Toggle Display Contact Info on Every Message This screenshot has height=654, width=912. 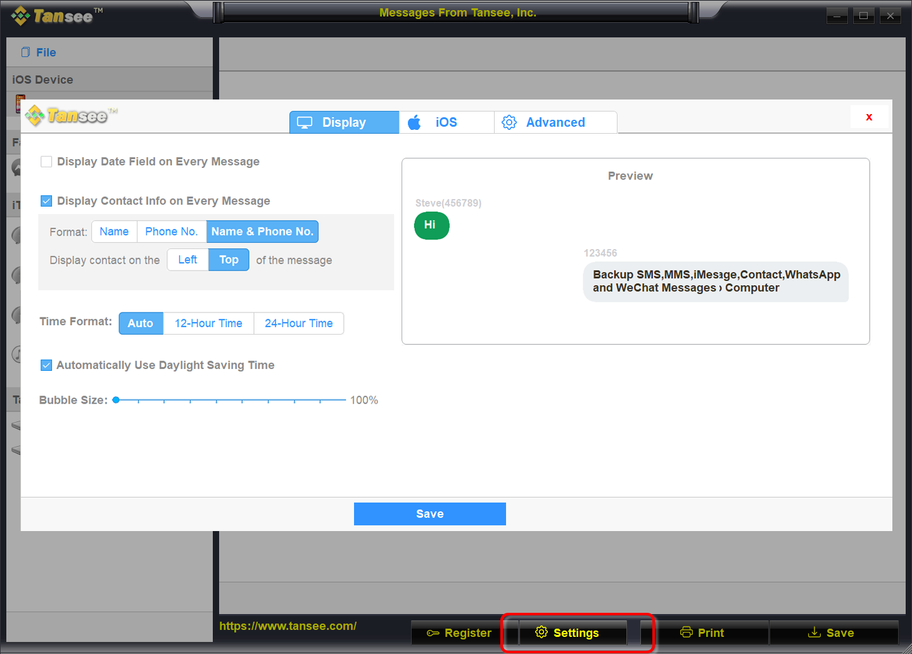pyautogui.click(x=46, y=201)
